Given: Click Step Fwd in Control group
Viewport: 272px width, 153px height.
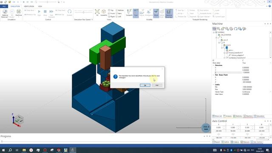Looking at the screenshot, I should tap(60, 10).
